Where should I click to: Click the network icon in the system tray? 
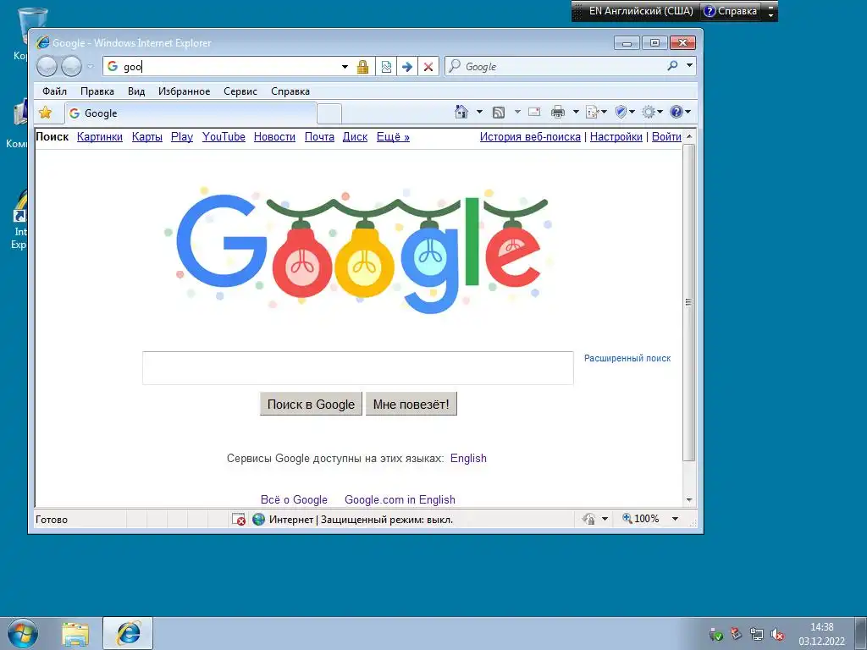tap(756, 634)
